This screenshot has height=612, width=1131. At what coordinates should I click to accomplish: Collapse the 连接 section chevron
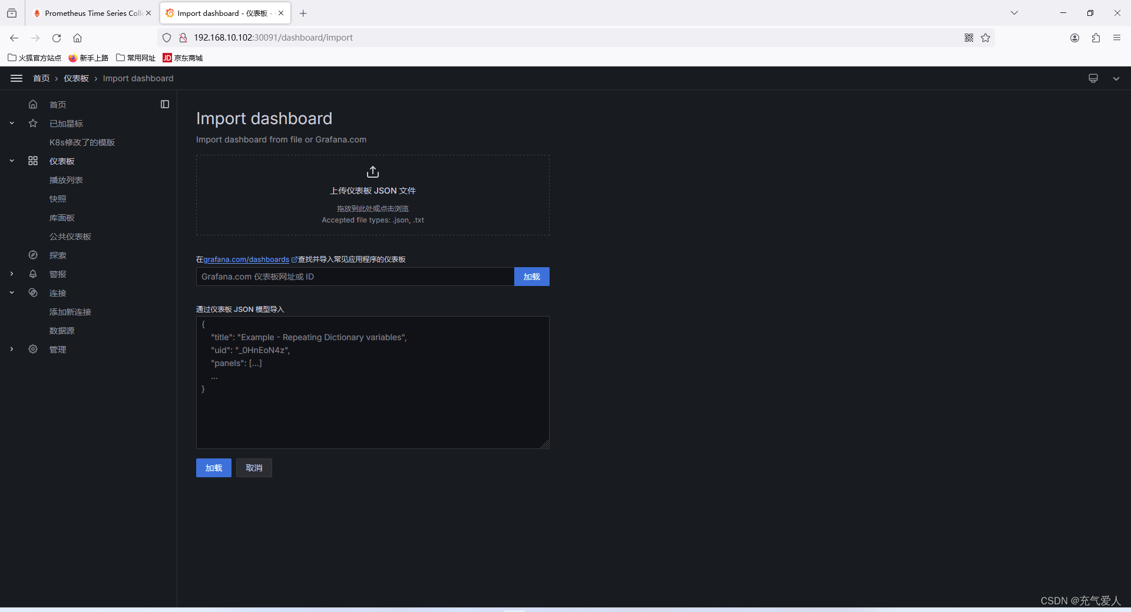[x=12, y=292]
